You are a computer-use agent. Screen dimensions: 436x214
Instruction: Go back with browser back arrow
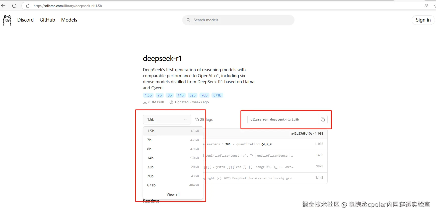[x=3, y=6]
